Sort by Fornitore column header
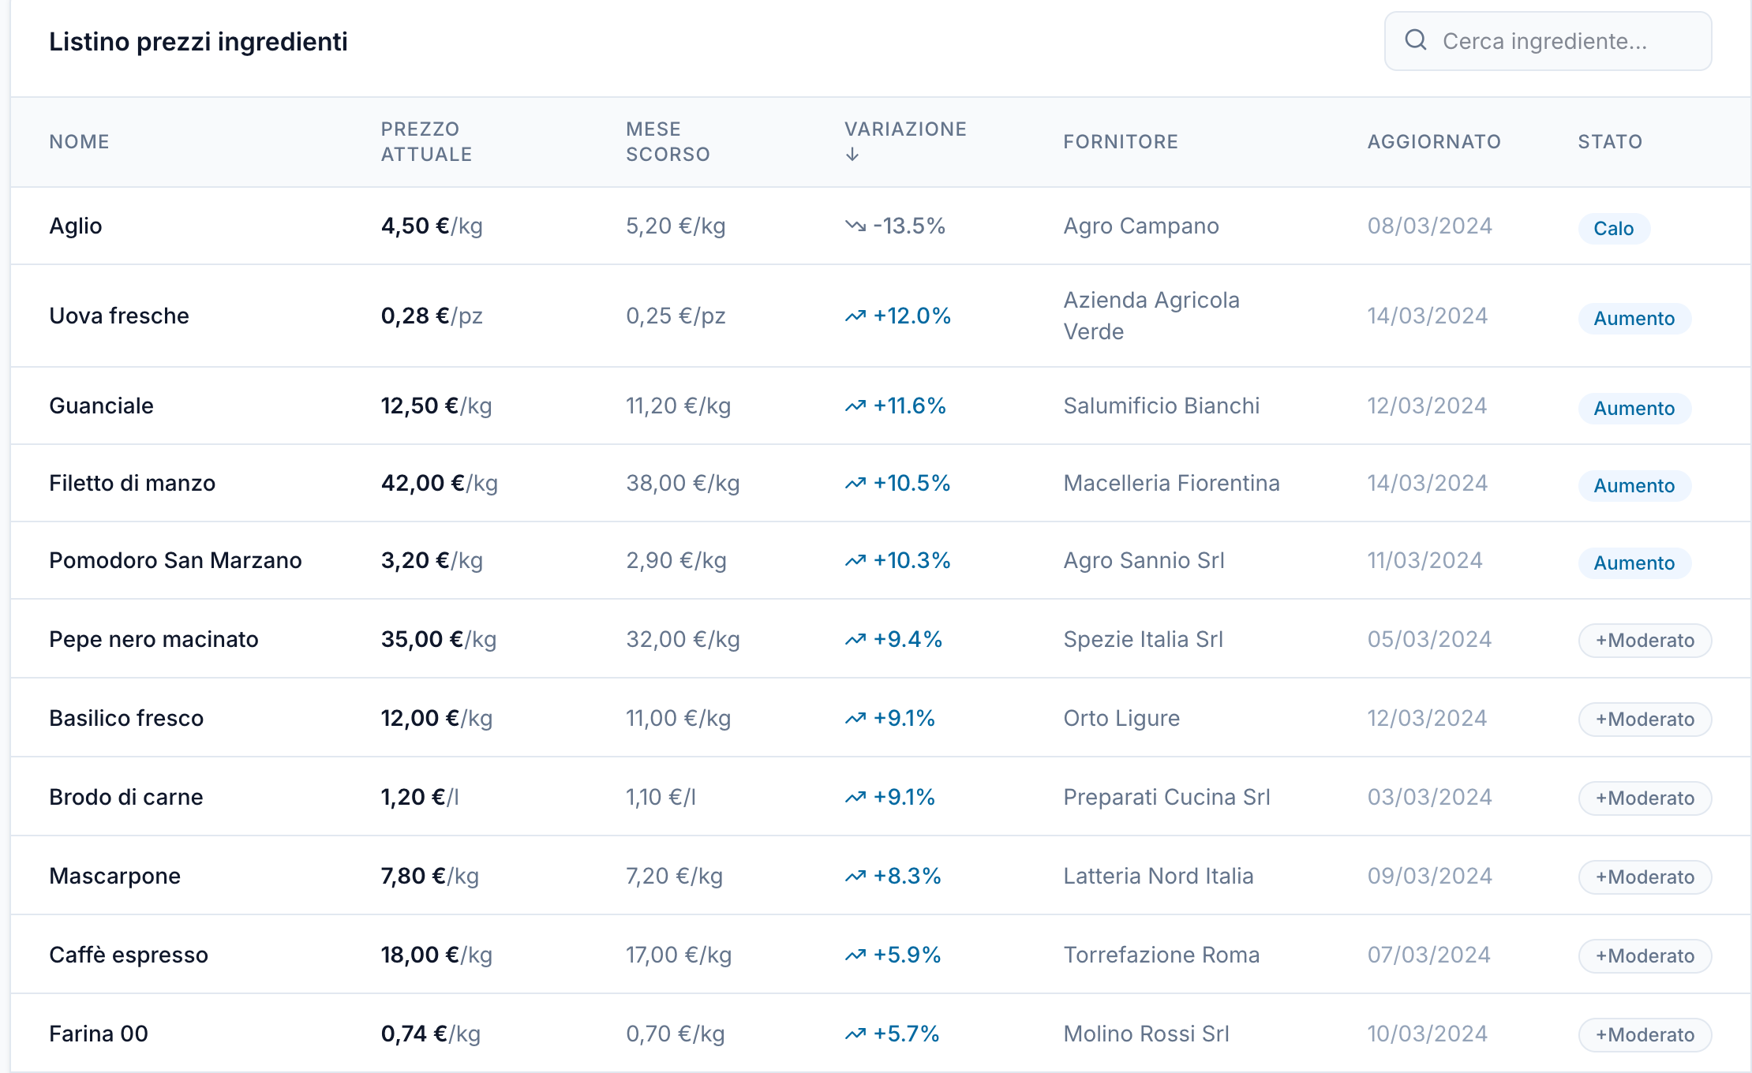 (x=1121, y=142)
